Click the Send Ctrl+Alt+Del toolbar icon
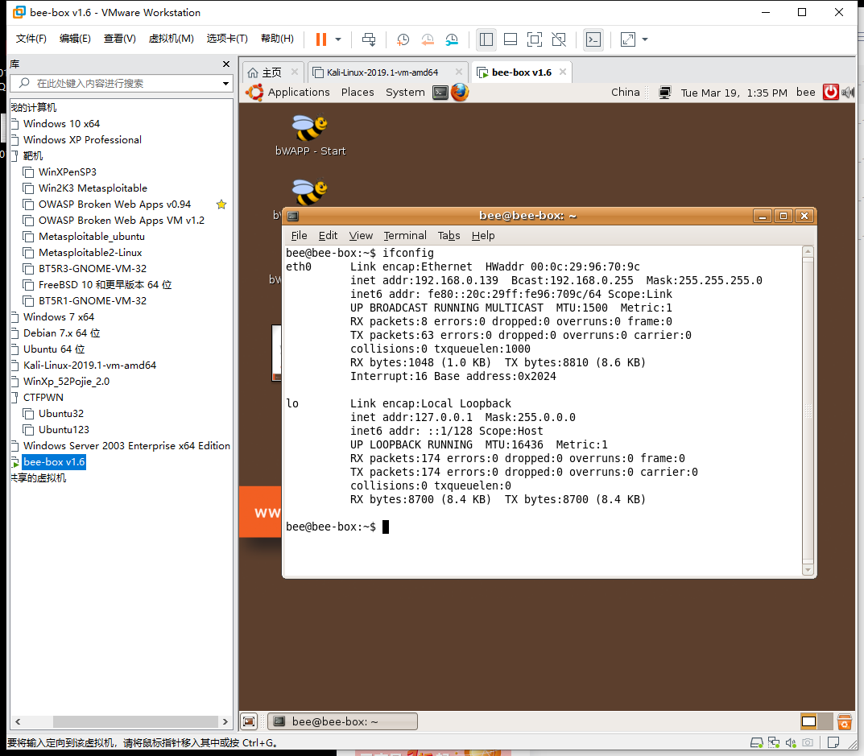 (x=369, y=39)
